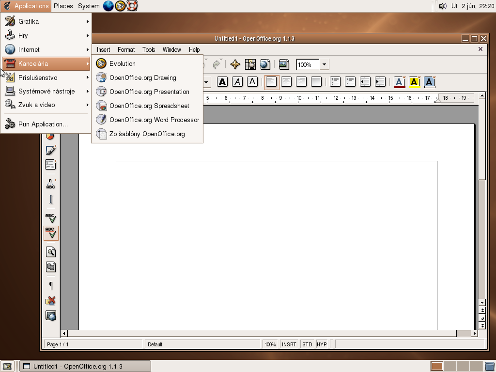Screen dimensions: 496x372
Task: Launch OpenOffice.org Word Processor
Action: coord(147,120)
